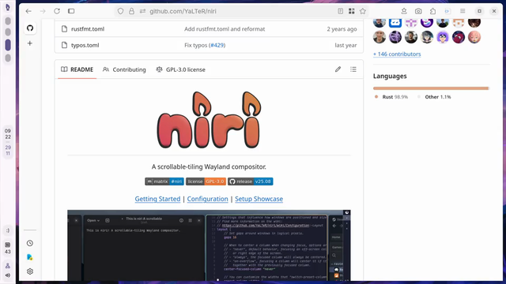Click the pink-haired contributor avatar at row end
This screenshot has width=506, height=284.
point(474,37)
